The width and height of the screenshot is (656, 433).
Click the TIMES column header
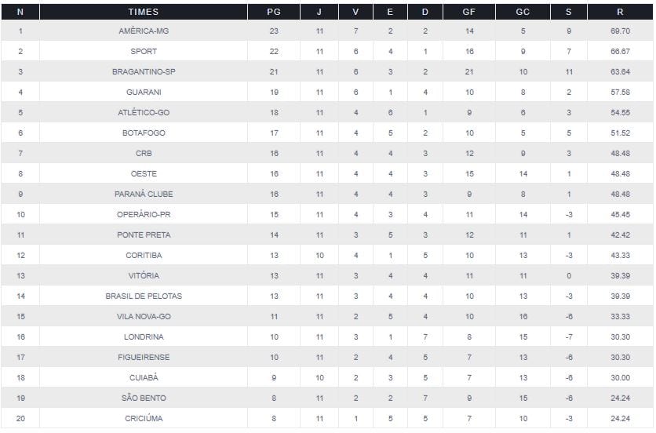tap(144, 12)
